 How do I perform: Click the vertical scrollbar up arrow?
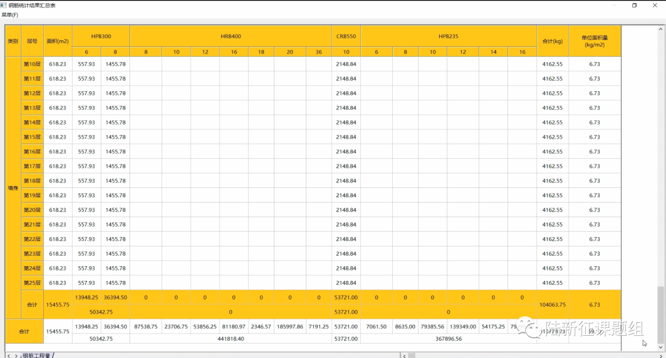click(x=660, y=29)
